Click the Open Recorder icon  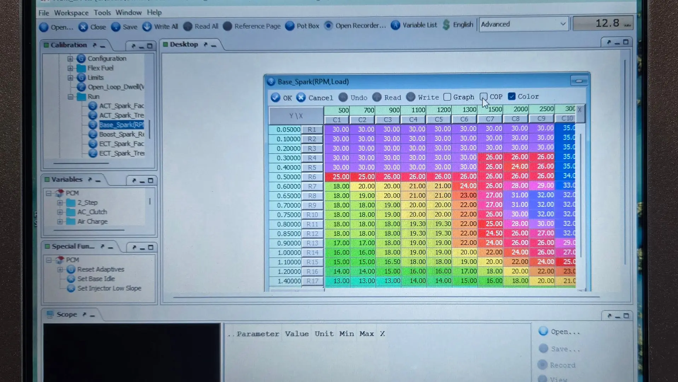point(329,25)
